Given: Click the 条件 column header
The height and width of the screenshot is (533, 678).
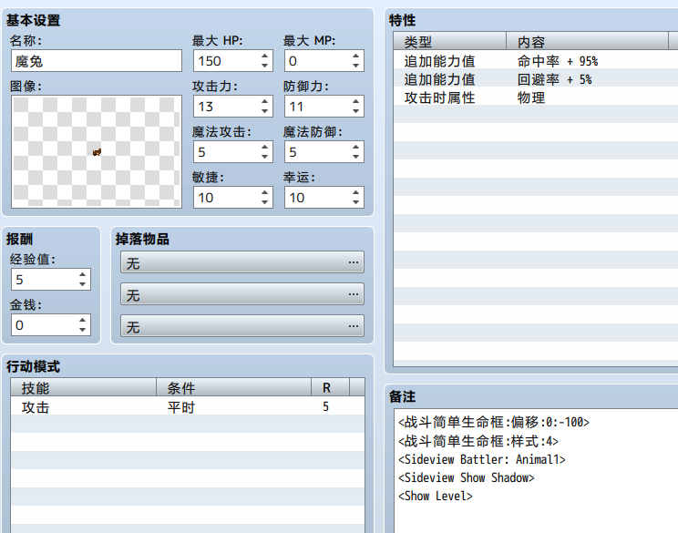Looking at the screenshot, I should point(233,388).
